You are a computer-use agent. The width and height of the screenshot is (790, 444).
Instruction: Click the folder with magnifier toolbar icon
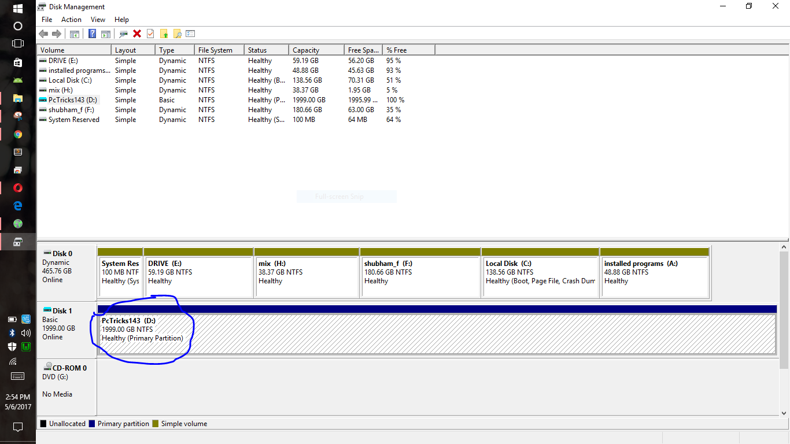[x=177, y=33]
